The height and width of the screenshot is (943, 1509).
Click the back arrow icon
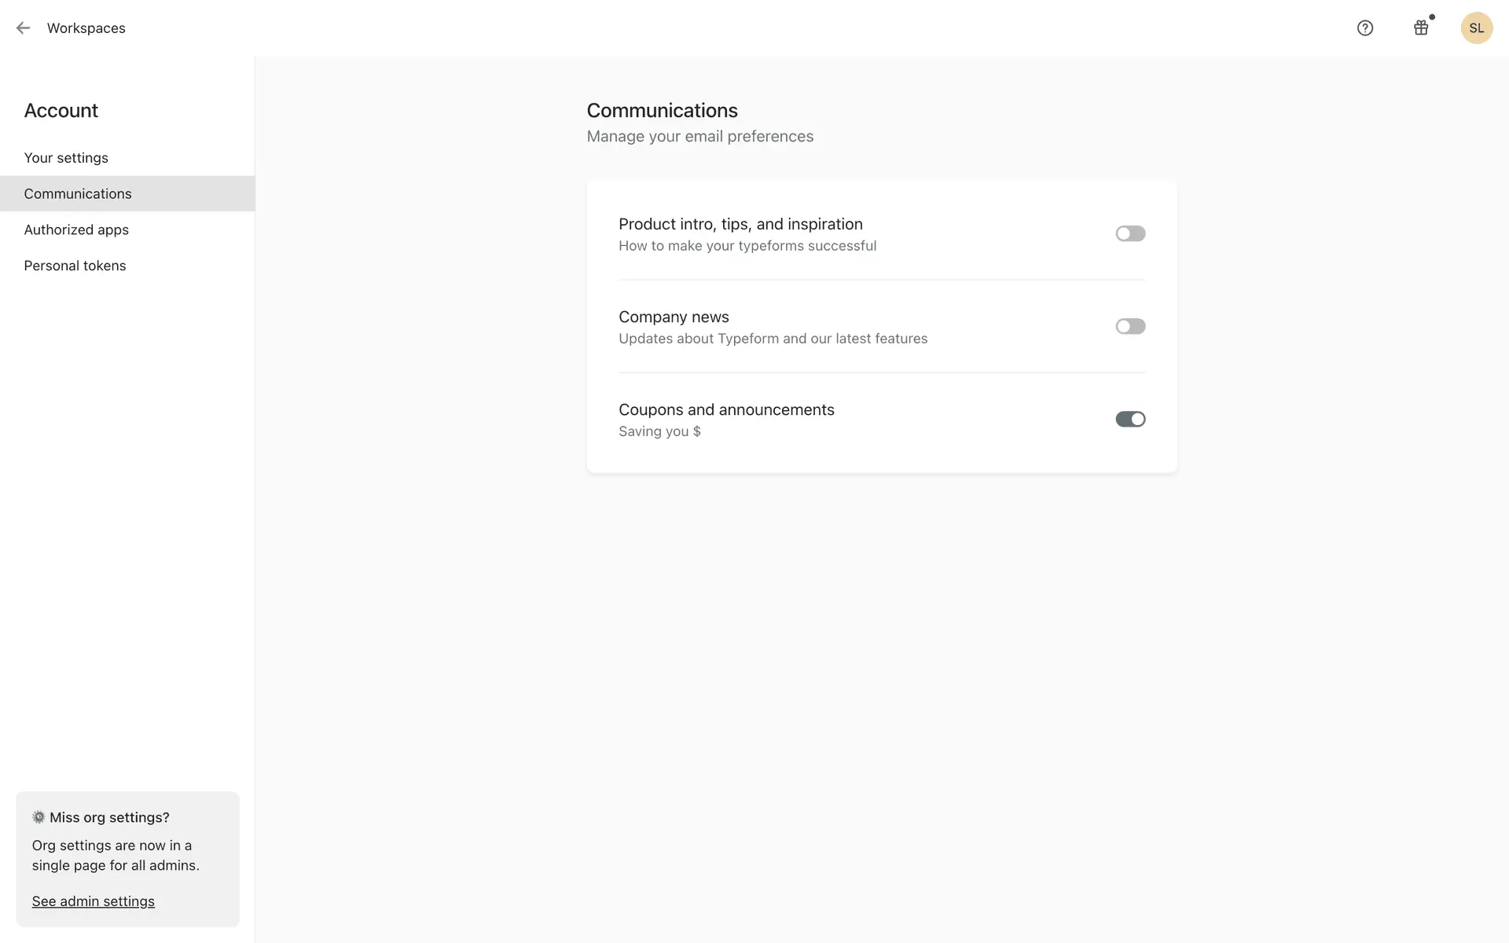click(23, 28)
